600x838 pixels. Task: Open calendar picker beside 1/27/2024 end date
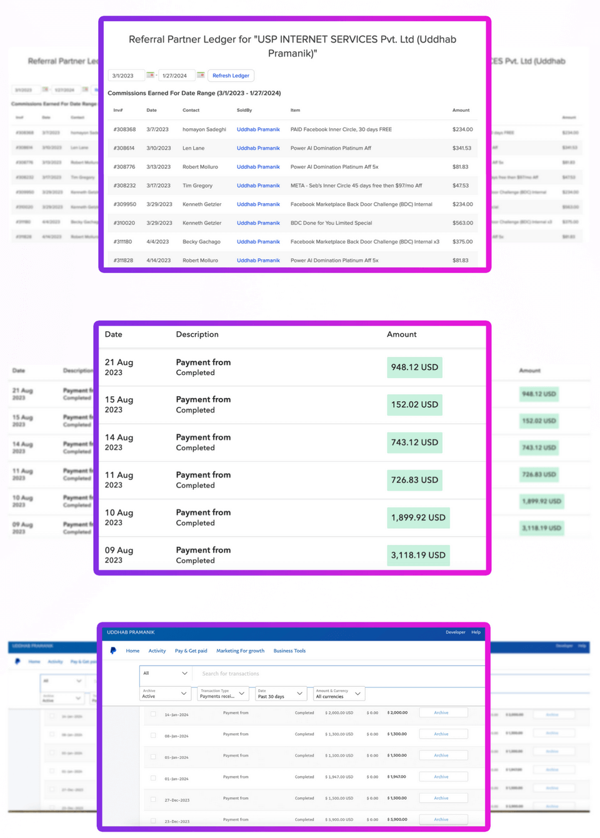click(201, 75)
